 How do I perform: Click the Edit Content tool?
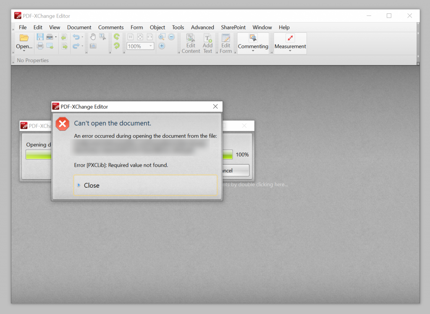point(191,43)
